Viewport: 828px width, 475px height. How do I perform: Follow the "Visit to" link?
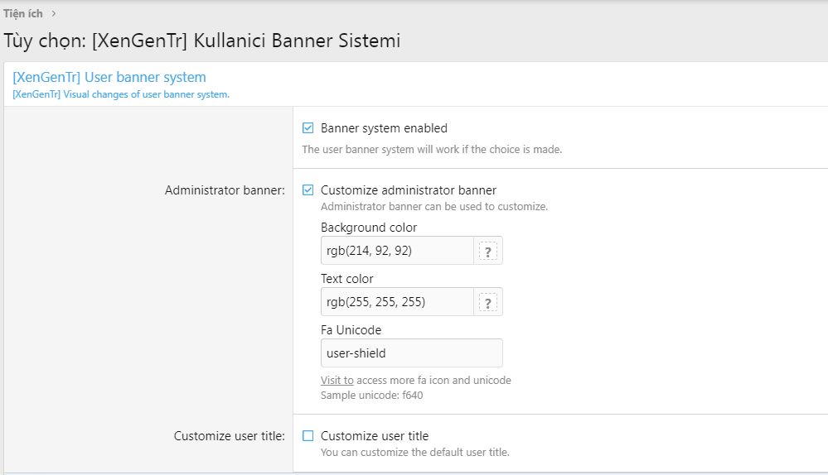pos(337,381)
